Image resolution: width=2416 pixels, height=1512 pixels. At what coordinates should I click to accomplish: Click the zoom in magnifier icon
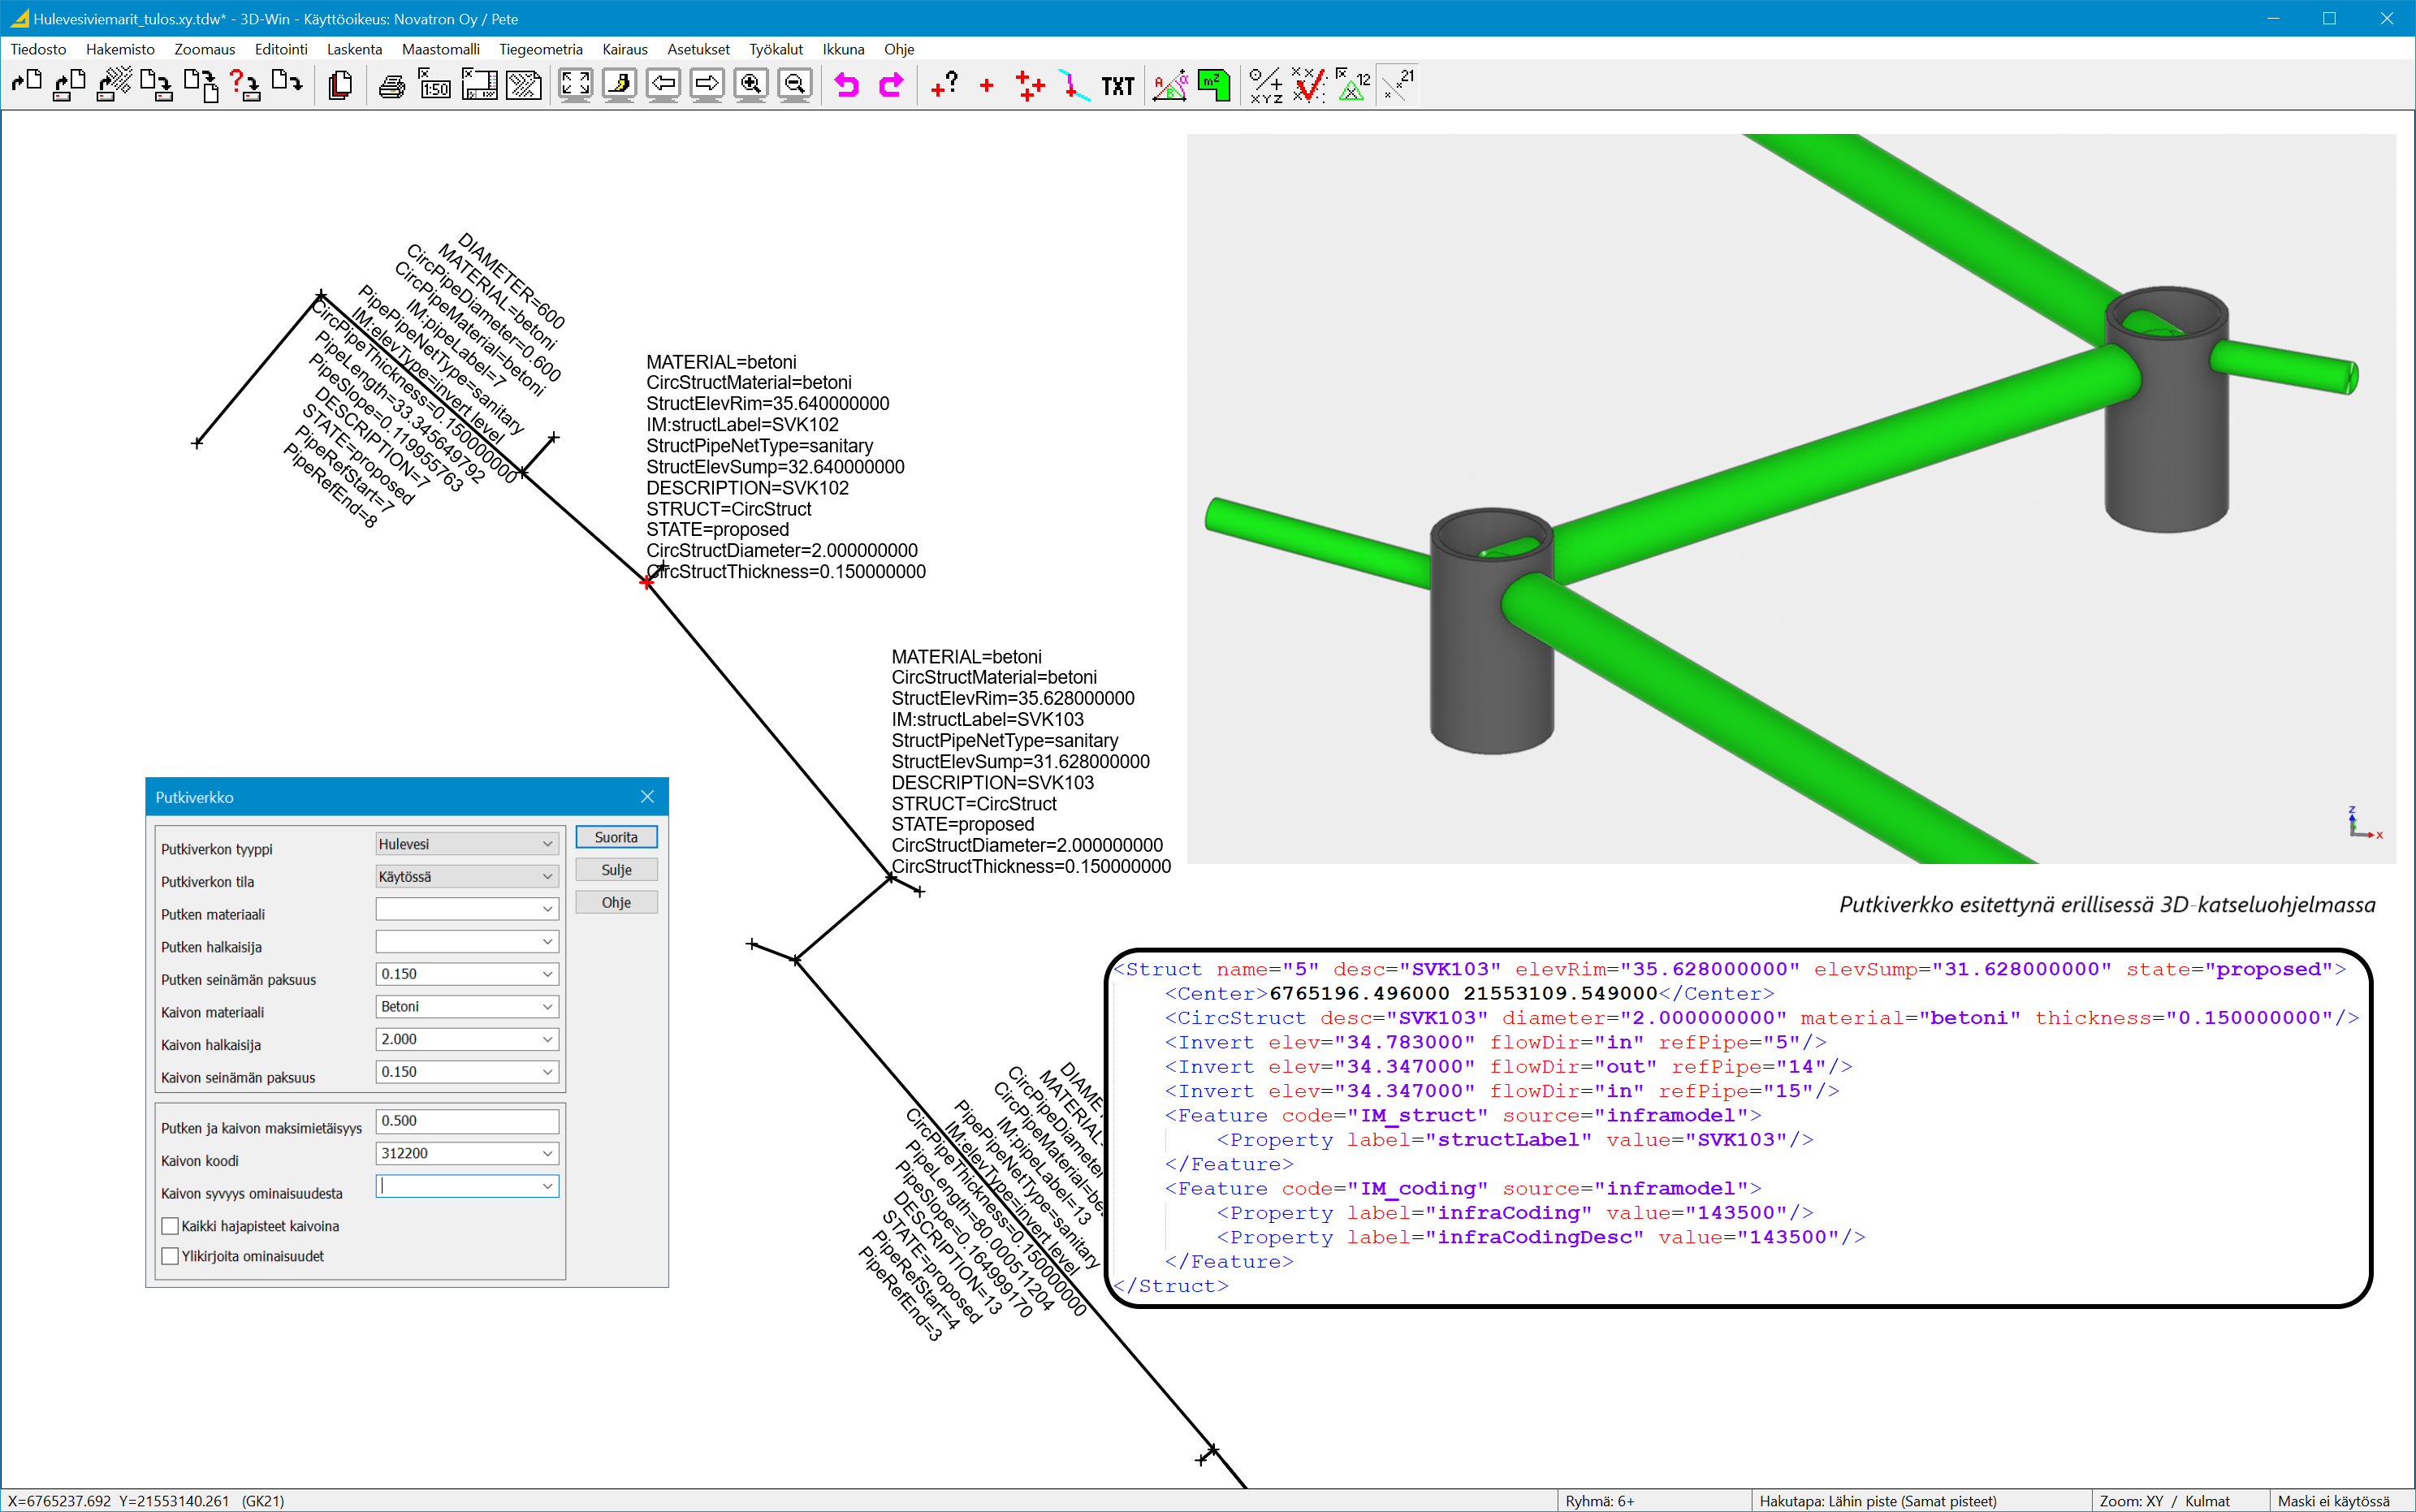point(751,85)
